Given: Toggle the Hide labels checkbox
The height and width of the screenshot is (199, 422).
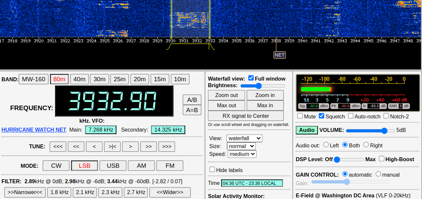Looking at the screenshot, I should pyautogui.click(x=212, y=169).
